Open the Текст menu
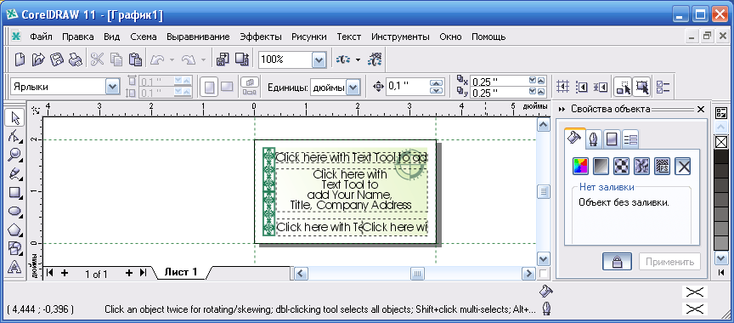This screenshot has height=323, width=734. coord(349,37)
